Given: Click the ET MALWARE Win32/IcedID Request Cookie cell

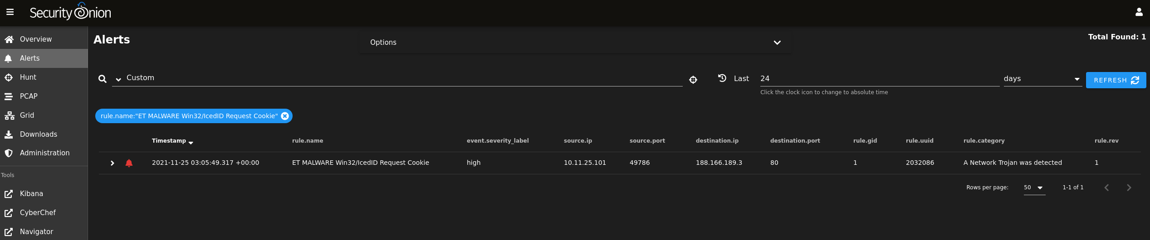Looking at the screenshot, I should pos(360,163).
